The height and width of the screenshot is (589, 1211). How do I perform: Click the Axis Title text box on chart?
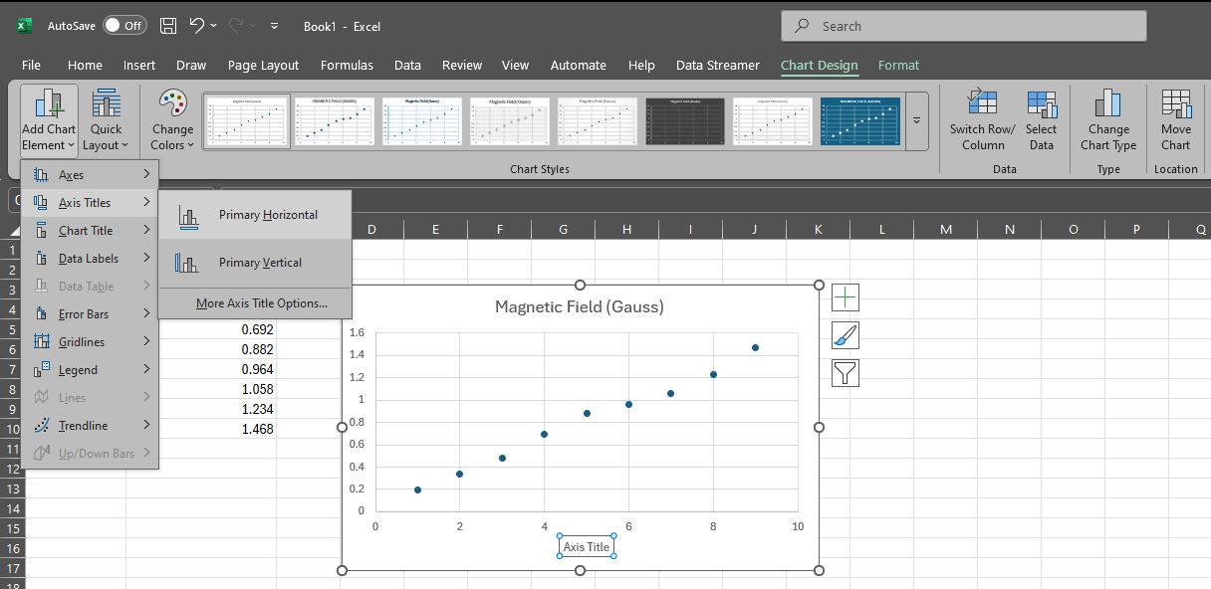tap(586, 546)
